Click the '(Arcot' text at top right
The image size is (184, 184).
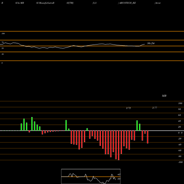pos(158,3)
